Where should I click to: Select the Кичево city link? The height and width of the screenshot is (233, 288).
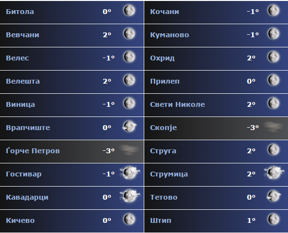(x=20, y=220)
